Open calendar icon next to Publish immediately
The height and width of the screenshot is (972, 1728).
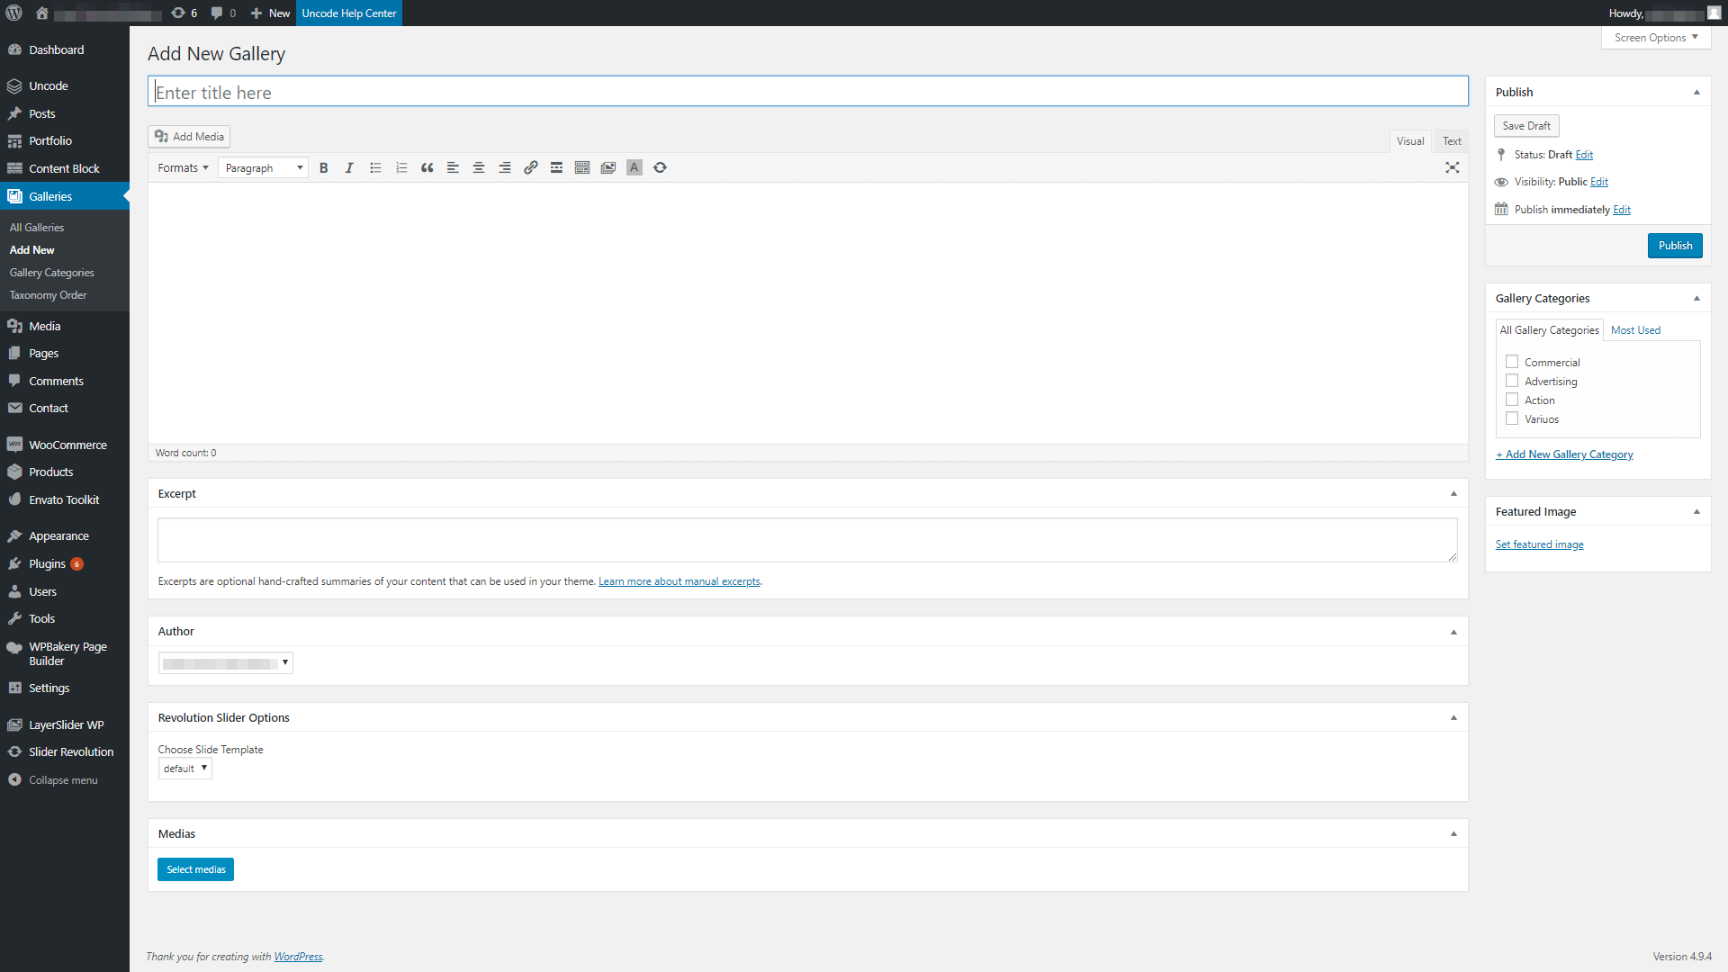[1501, 209]
